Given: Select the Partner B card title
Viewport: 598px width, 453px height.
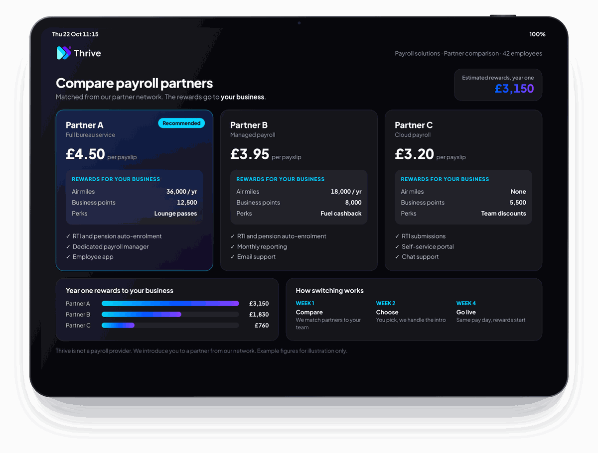Looking at the screenshot, I should point(249,125).
